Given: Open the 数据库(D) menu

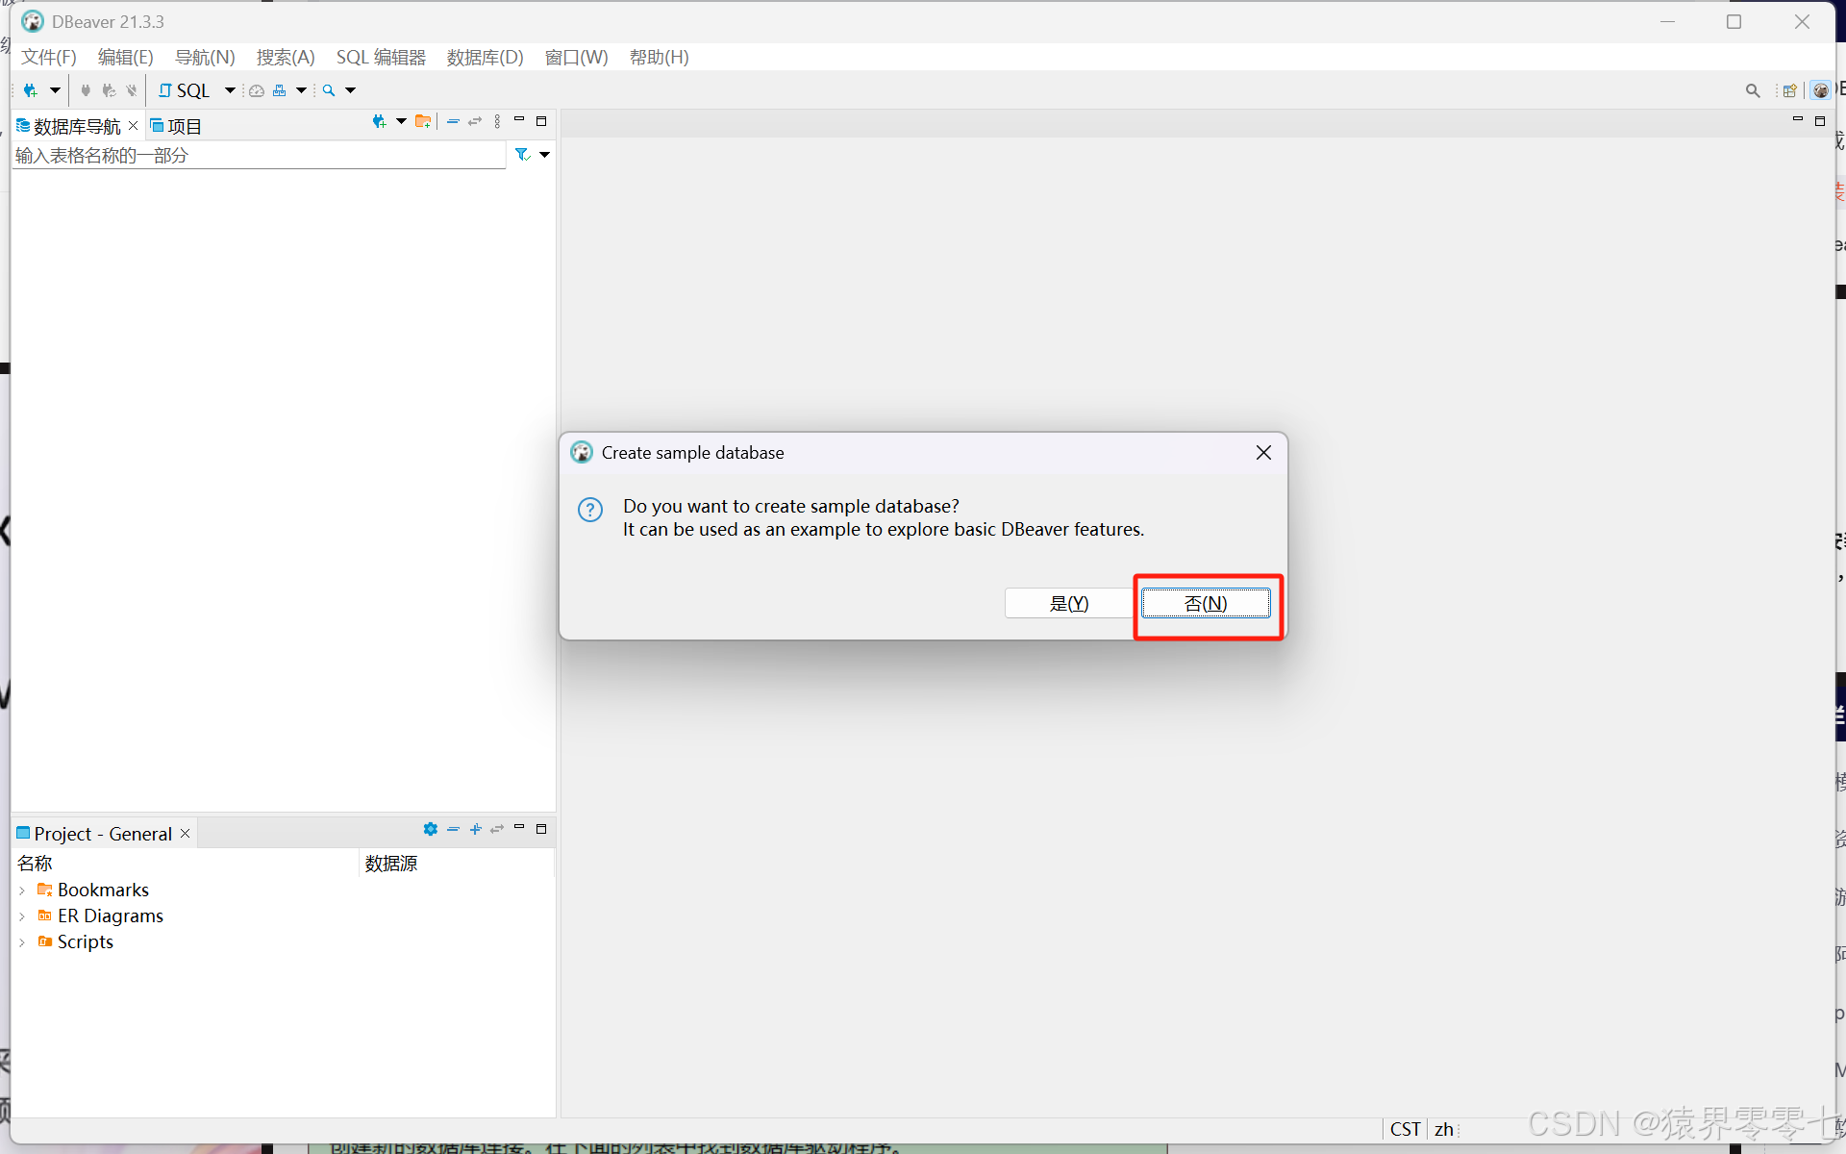Looking at the screenshot, I should click(x=486, y=58).
